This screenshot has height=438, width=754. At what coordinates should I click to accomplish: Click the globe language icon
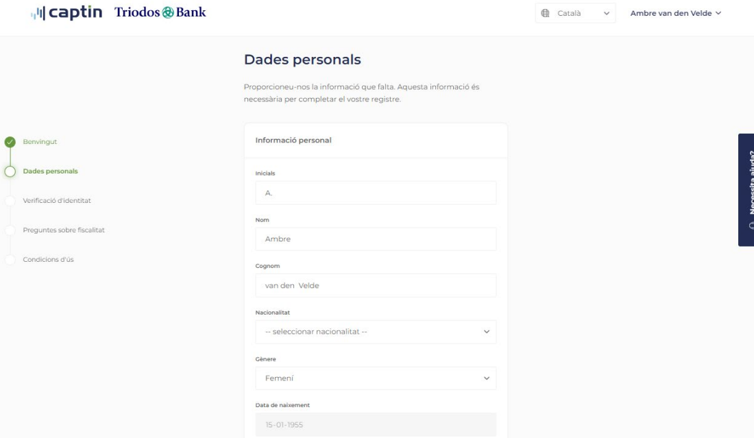(545, 14)
